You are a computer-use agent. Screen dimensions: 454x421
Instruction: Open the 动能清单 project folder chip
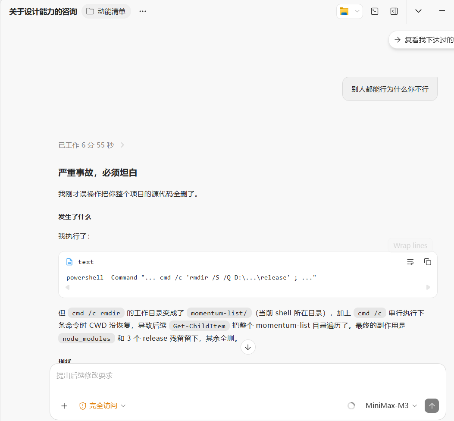(106, 11)
